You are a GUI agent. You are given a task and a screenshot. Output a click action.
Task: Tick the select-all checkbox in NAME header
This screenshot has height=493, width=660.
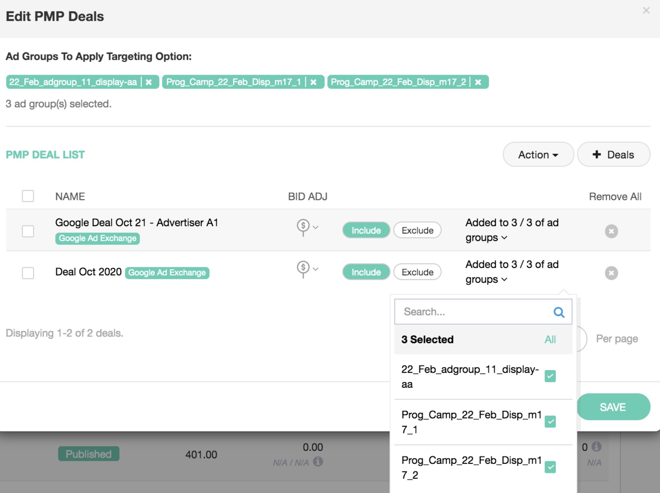(28, 196)
